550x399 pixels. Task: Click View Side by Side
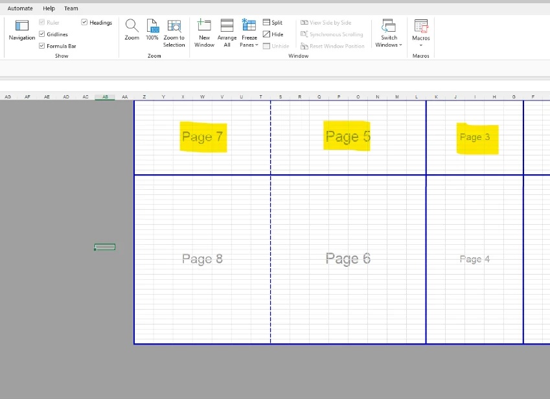click(326, 23)
